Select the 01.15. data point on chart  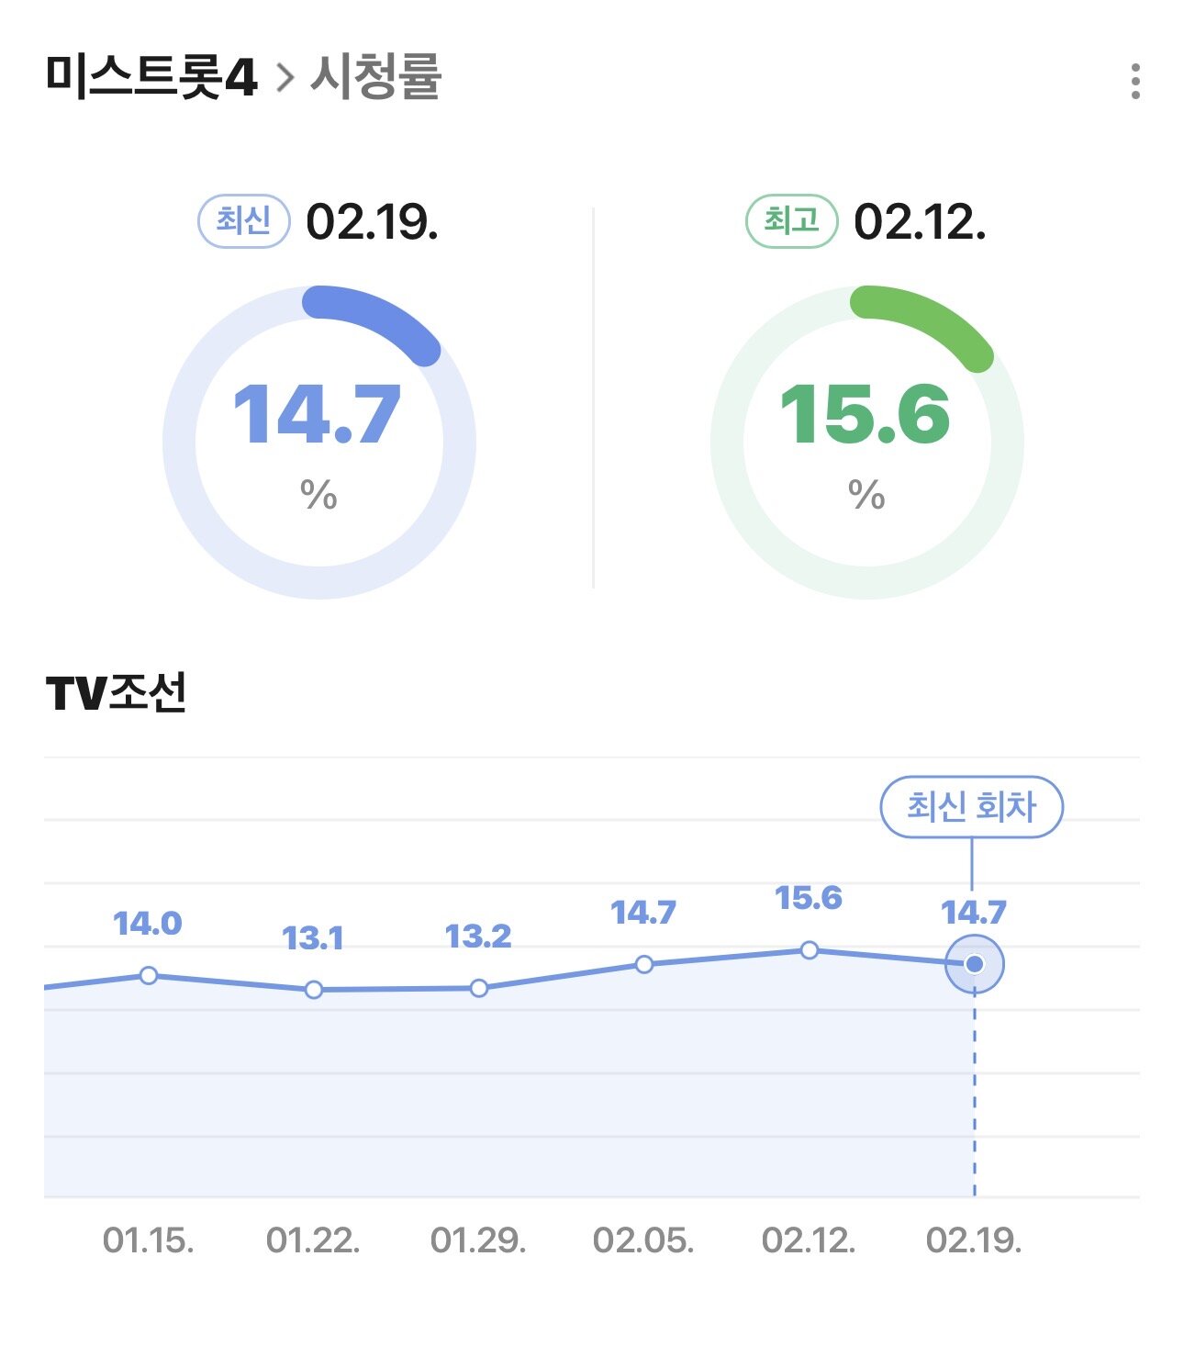(x=149, y=975)
